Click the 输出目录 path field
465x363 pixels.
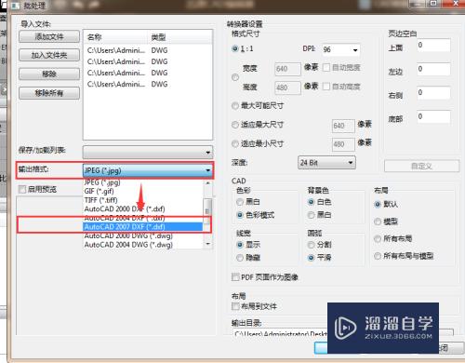coord(342,333)
